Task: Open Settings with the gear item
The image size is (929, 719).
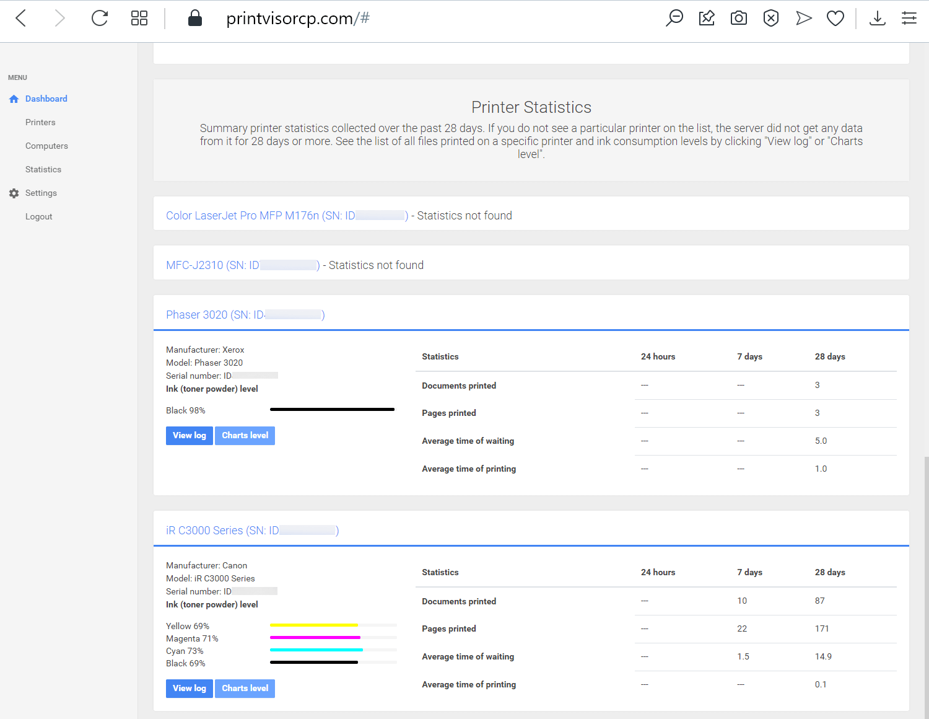Action: (33, 193)
